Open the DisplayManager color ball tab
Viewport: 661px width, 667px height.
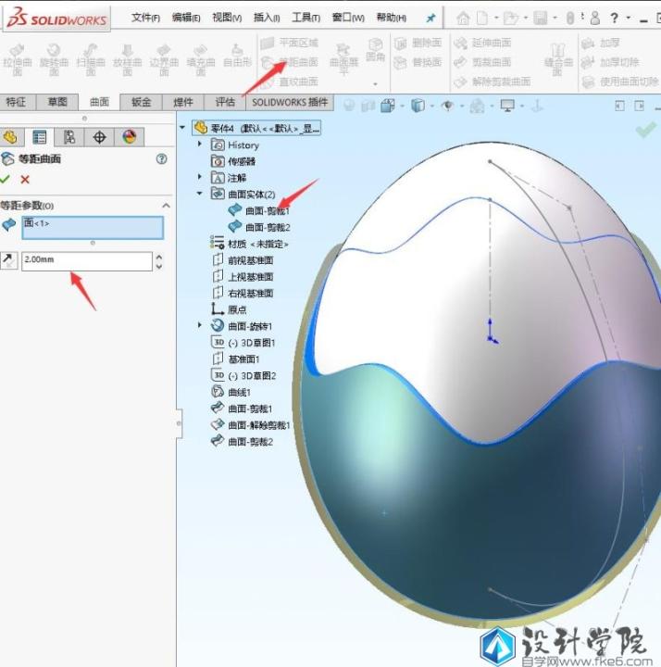(x=129, y=137)
